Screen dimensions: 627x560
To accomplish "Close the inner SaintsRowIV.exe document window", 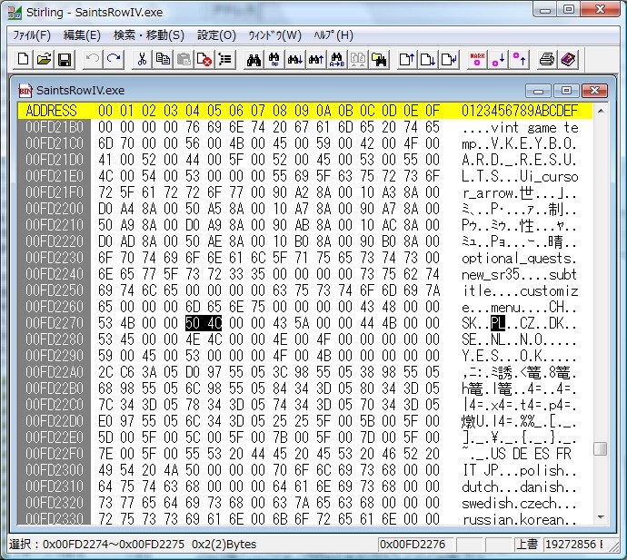I will (x=594, y=91).
